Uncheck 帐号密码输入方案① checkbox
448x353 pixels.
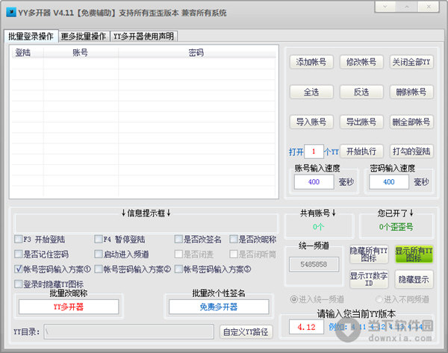pyautogui.click(x=19, y=269)
